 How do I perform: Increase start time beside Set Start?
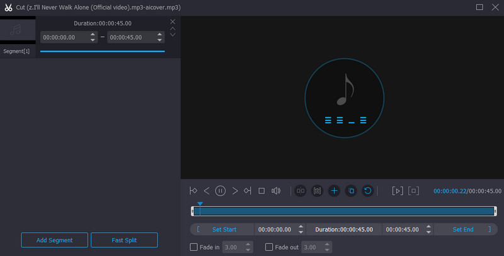pos(301,227)
